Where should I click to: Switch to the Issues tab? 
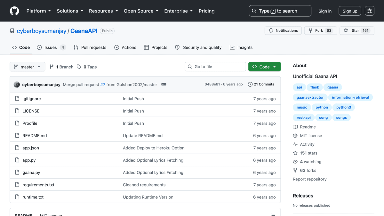click(x=51, y=47)
